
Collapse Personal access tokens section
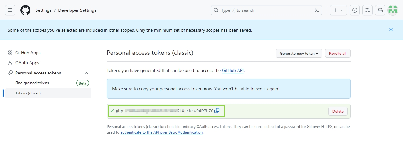(86, 73)
